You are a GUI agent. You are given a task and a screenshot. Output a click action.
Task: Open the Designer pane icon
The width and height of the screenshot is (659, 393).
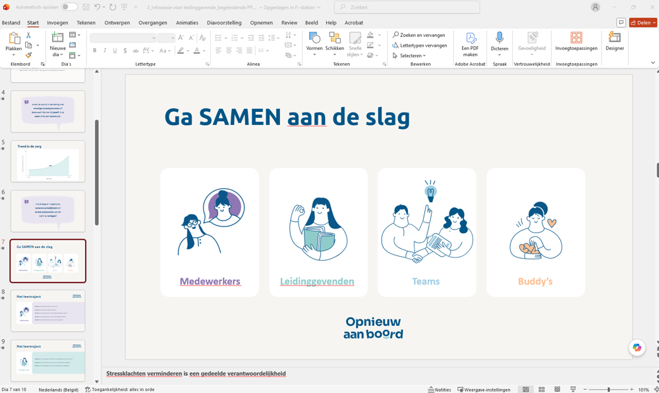(614, 38)
